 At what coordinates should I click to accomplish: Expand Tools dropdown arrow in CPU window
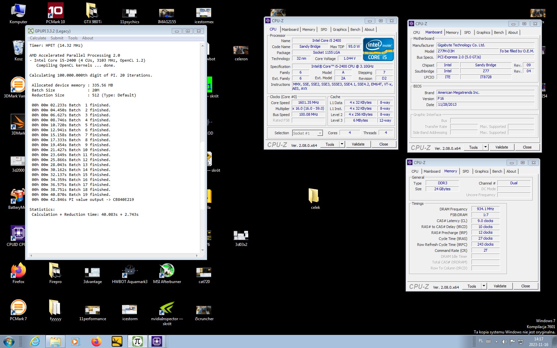pos(342,144)
